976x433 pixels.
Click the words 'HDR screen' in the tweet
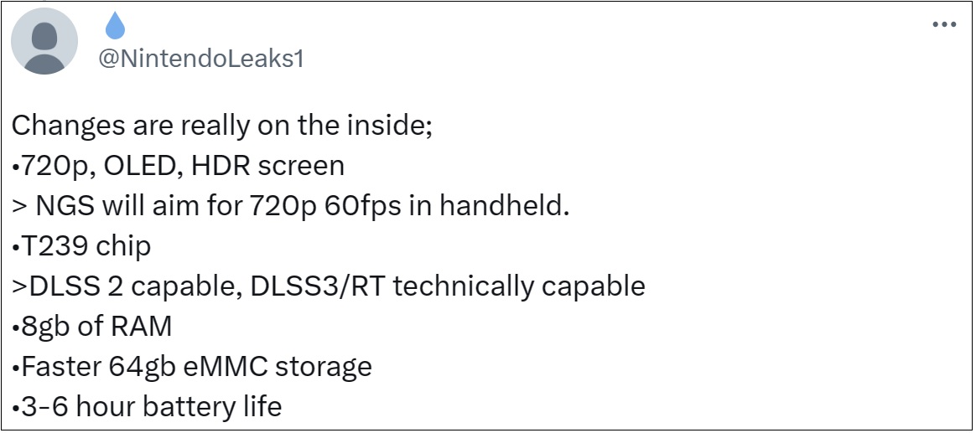(267, 166)
